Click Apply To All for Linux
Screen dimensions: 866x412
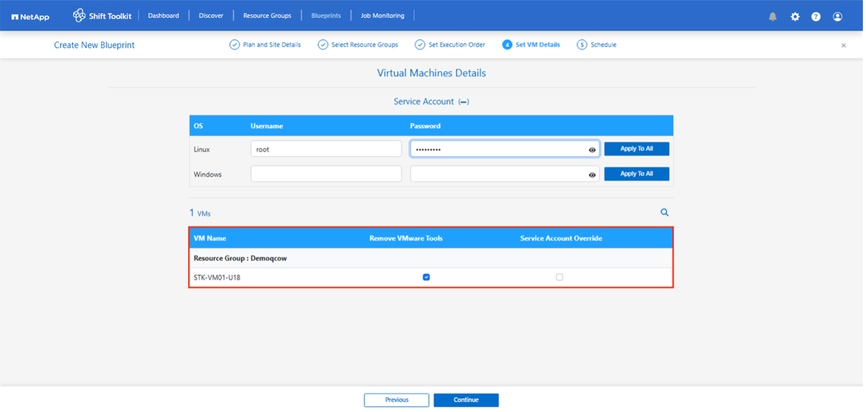tap(636, 149)
